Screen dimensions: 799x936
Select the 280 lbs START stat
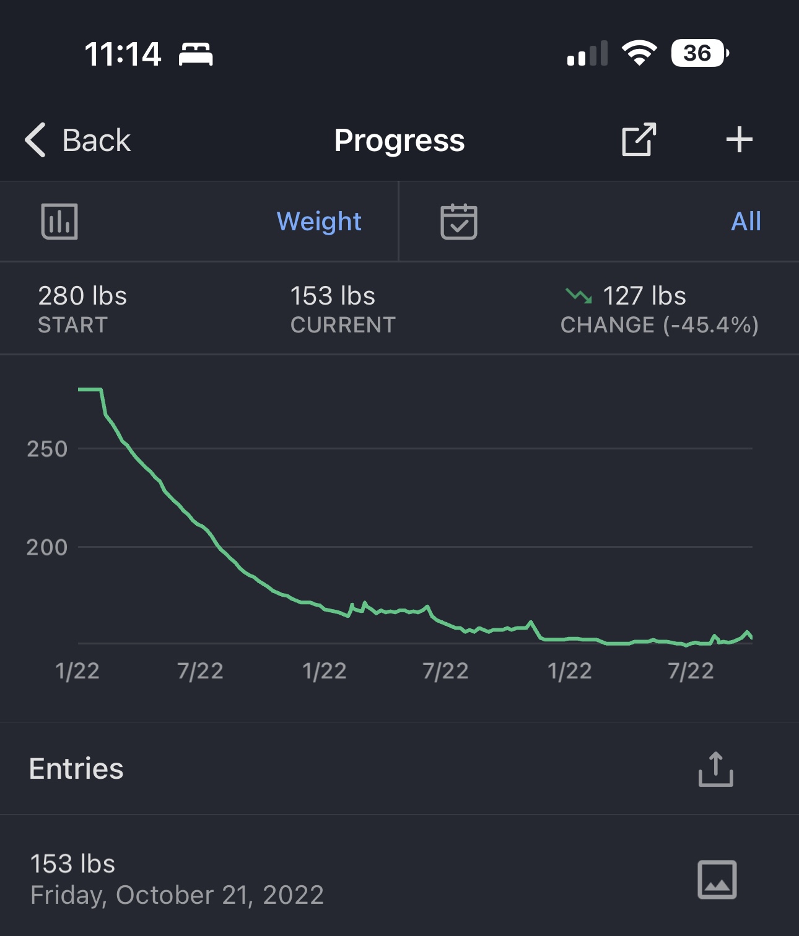82,309
